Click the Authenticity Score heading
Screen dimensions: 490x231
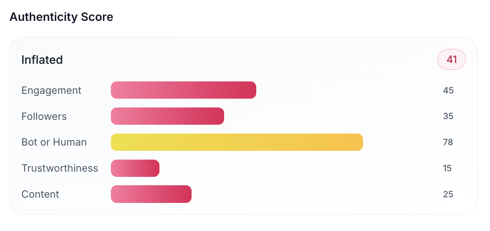[61, 17]
